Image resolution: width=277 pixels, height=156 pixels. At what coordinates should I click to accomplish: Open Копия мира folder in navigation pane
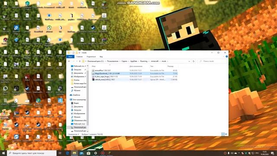78,84
